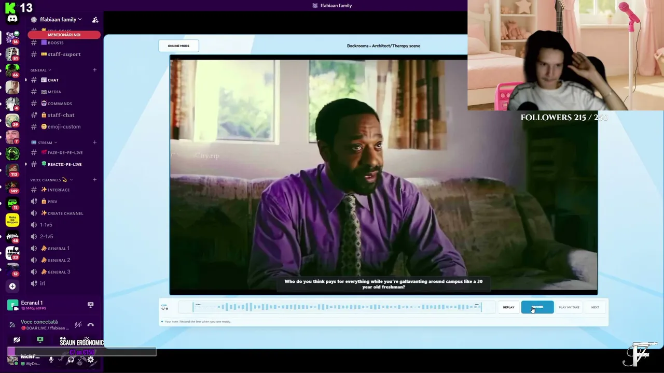Viewport: 664px width, 373px height.
Task: Join the irl voice channel
Action: tap(64, 283)
